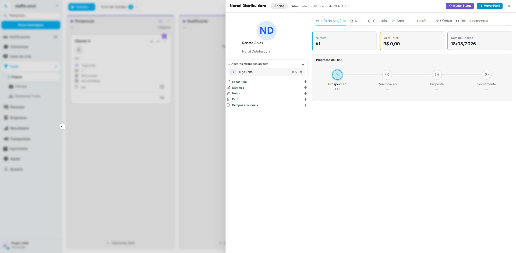Click the Aberto status badge
516x253 pixels.
tap(279, 6)
